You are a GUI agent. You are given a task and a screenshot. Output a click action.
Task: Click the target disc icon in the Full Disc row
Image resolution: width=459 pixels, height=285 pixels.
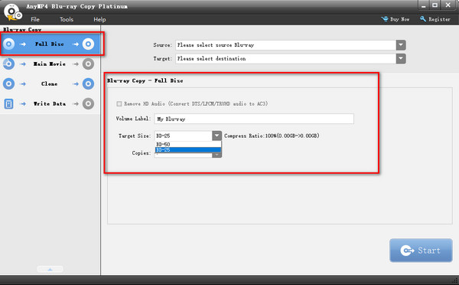(88, 44)
